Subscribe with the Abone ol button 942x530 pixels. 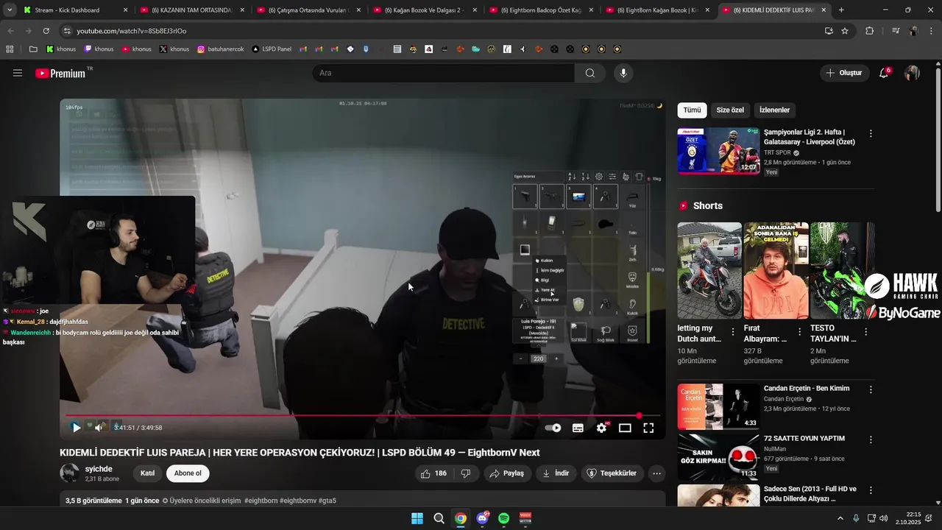pyautogui.click(x=188, y=473)
